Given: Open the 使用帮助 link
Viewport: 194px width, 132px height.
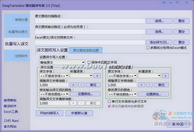Looking at the screenshot, I should (x=10, y=100).
